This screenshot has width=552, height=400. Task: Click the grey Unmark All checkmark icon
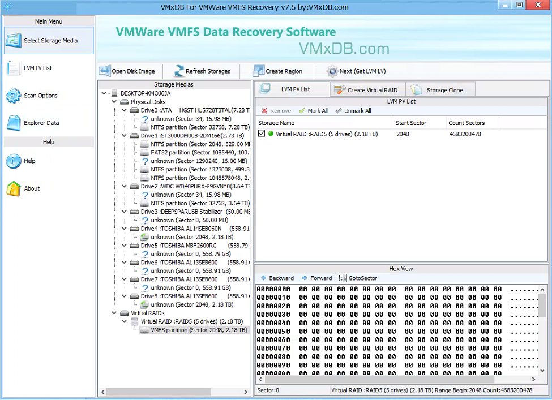coord(339,111)
